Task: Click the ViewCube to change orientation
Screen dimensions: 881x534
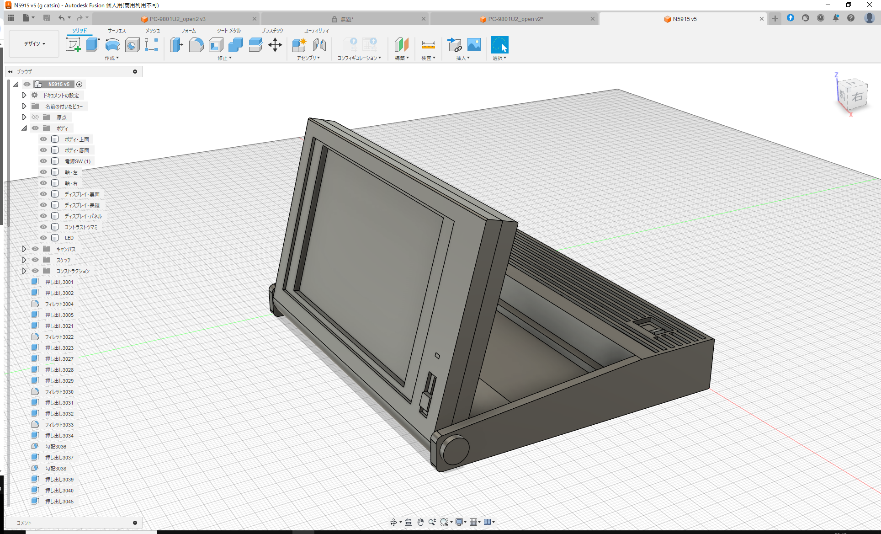Action: pyautogui.click(x=852, y=95)
